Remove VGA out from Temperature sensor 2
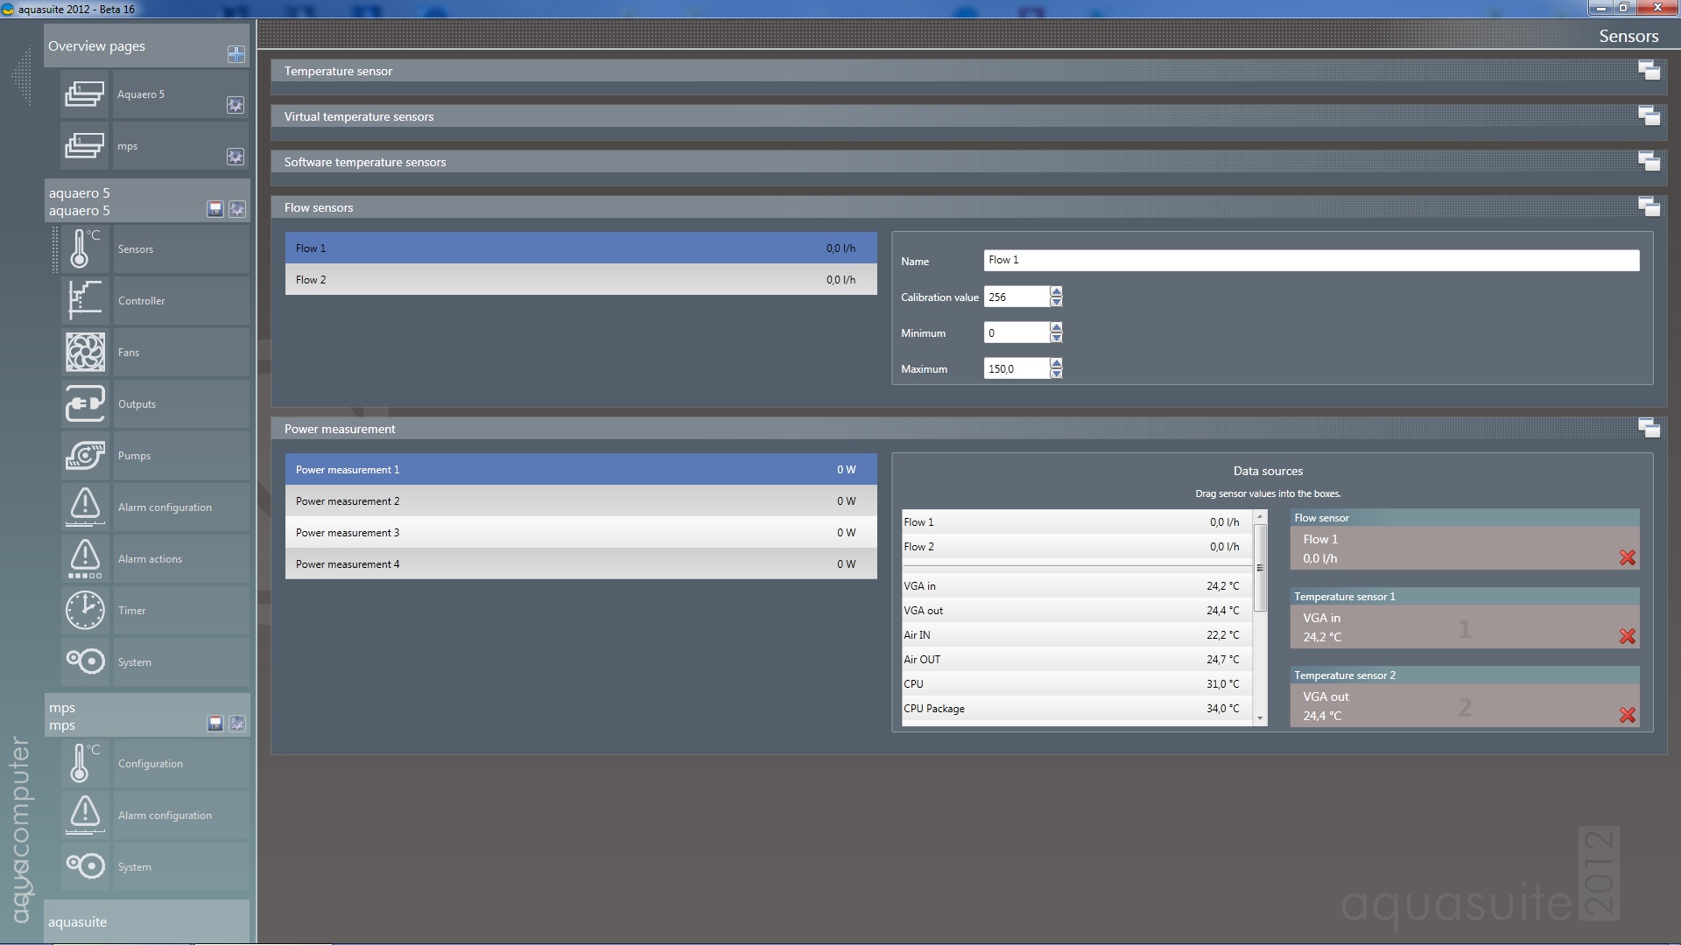The width and height of the screenshot is (1681, 945). coord(1627,715)
